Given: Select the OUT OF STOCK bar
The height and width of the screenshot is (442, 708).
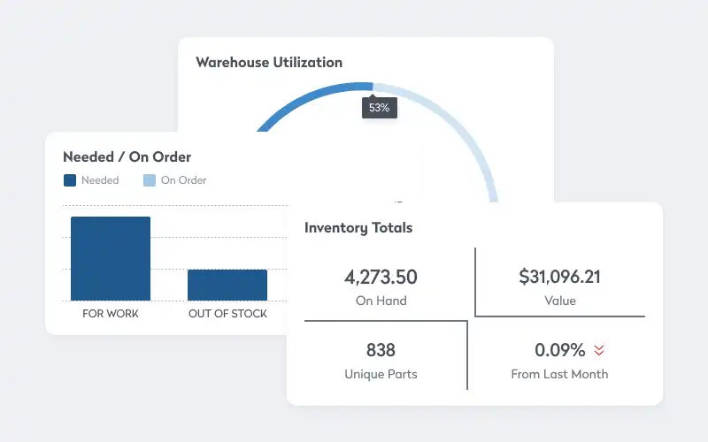Looking at the screenshot, I should point(227,285).
